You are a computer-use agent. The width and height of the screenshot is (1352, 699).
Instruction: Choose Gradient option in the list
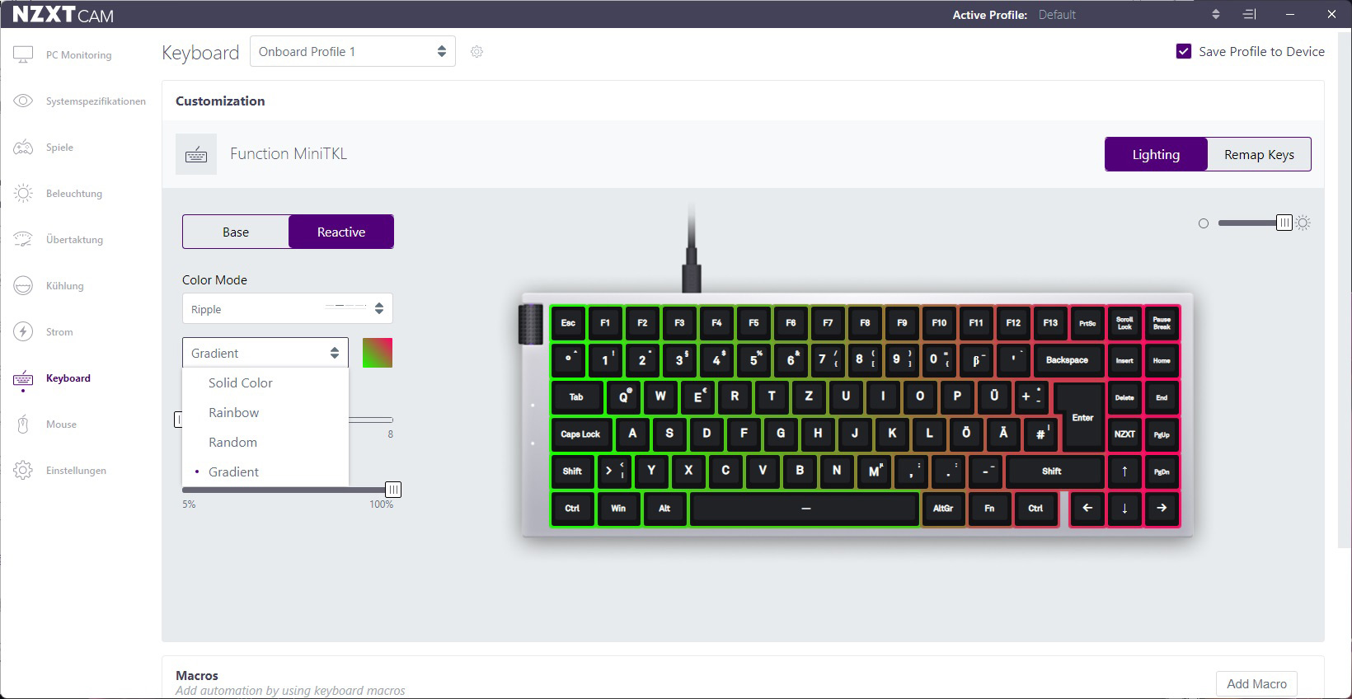pyautogui.click(x=265, y=471)
